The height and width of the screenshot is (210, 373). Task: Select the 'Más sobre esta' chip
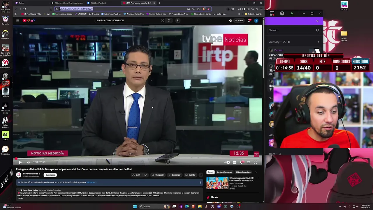tap(244, 172)
